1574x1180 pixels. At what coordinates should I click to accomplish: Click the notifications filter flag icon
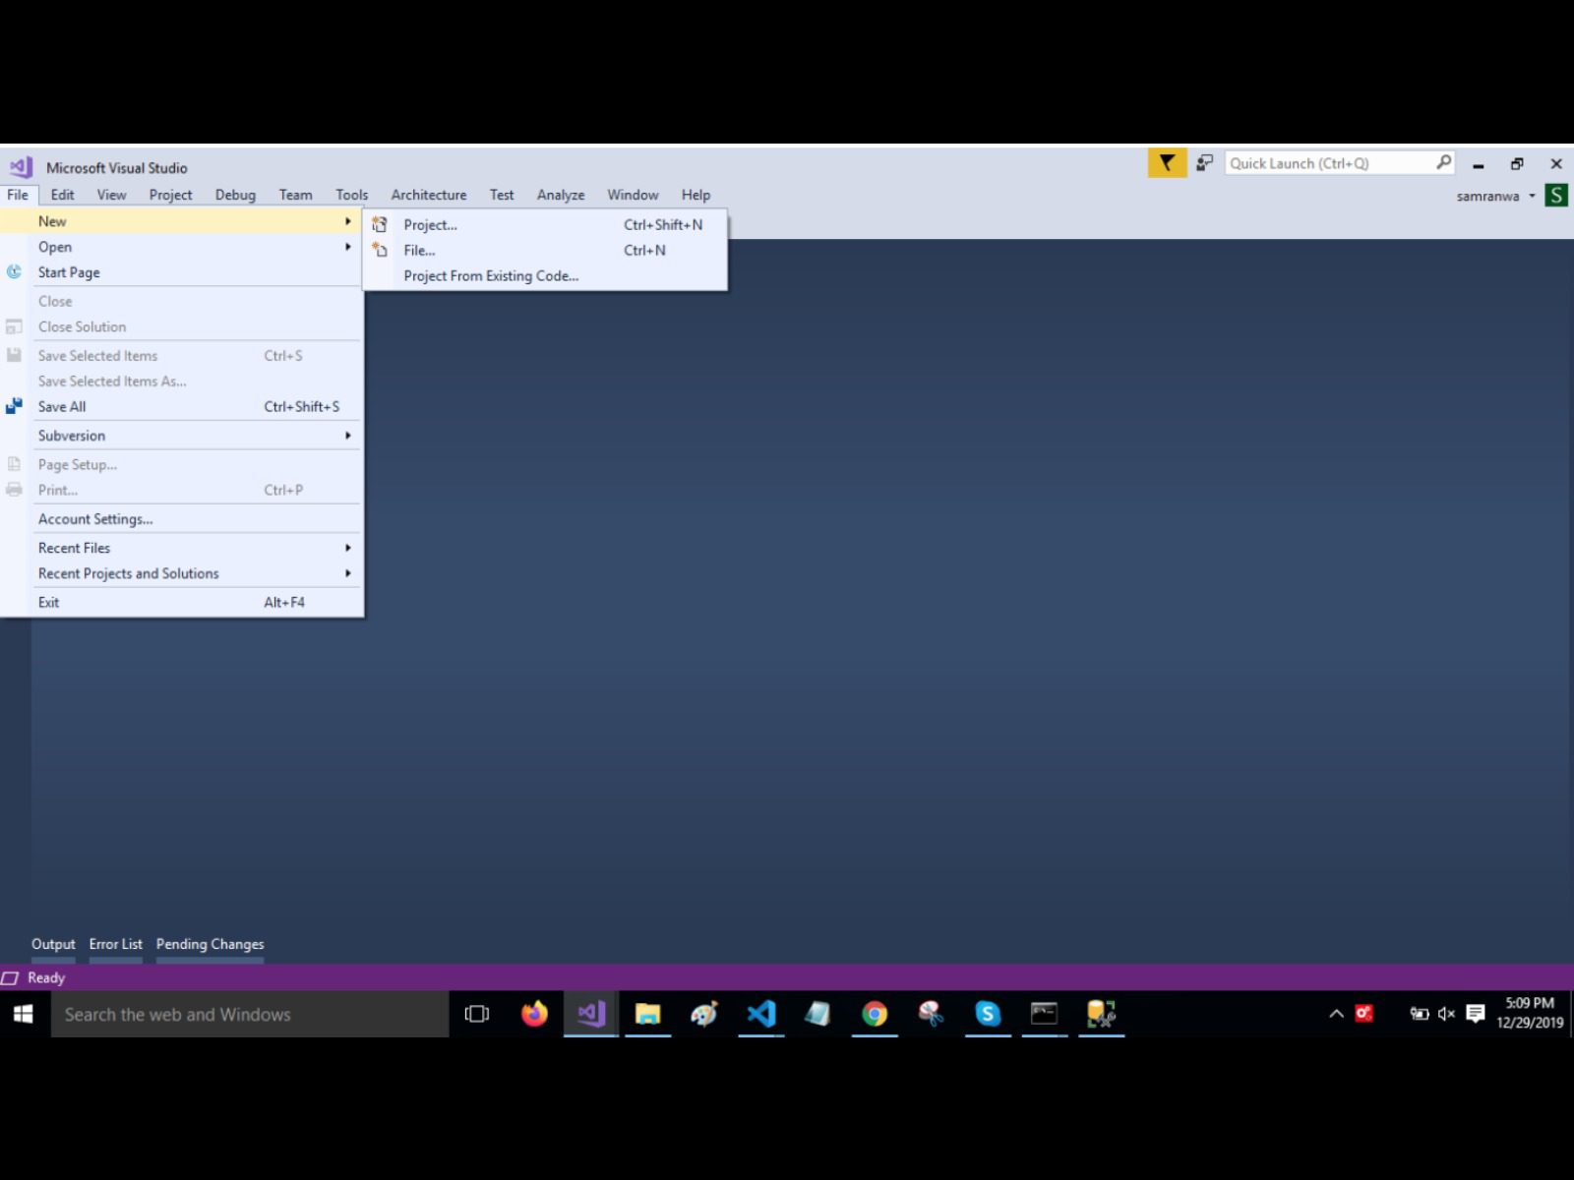click(x=1167, y=163)
